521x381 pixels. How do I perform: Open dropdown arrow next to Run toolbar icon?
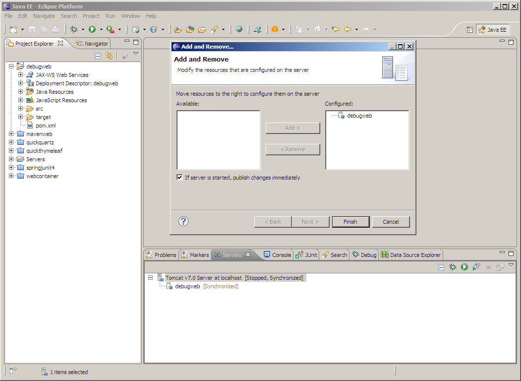tap(101, 30)
